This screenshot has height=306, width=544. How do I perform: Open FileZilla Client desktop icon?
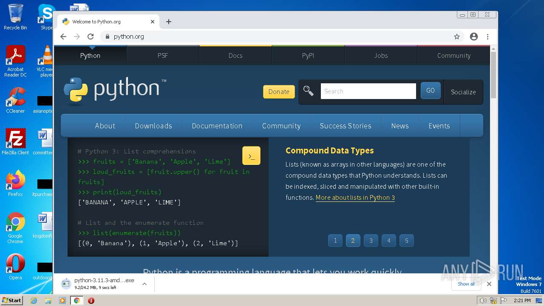pos(15,142)
